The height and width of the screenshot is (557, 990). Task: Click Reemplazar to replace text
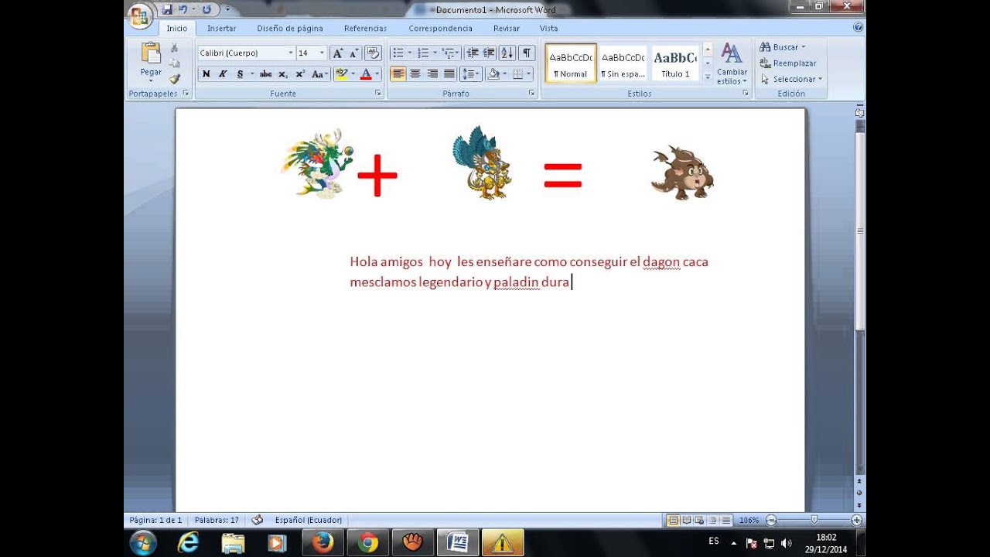[x=788, y=63]
